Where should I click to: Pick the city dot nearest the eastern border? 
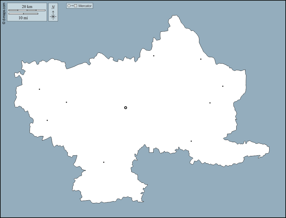coord(223,86)
